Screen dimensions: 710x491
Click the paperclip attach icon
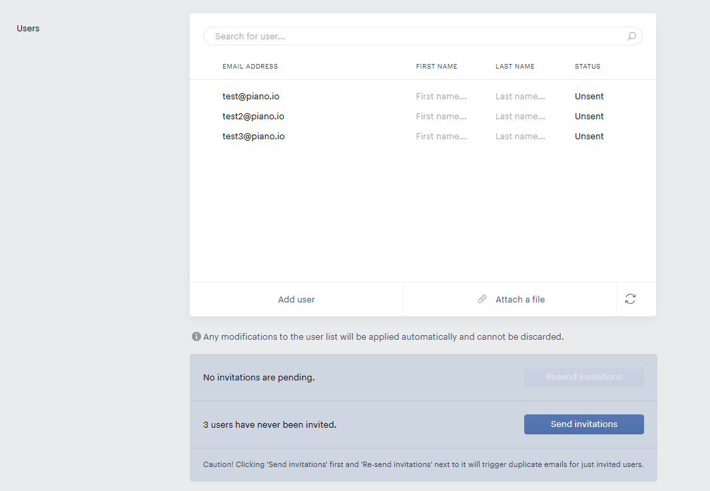pos(482,299)
